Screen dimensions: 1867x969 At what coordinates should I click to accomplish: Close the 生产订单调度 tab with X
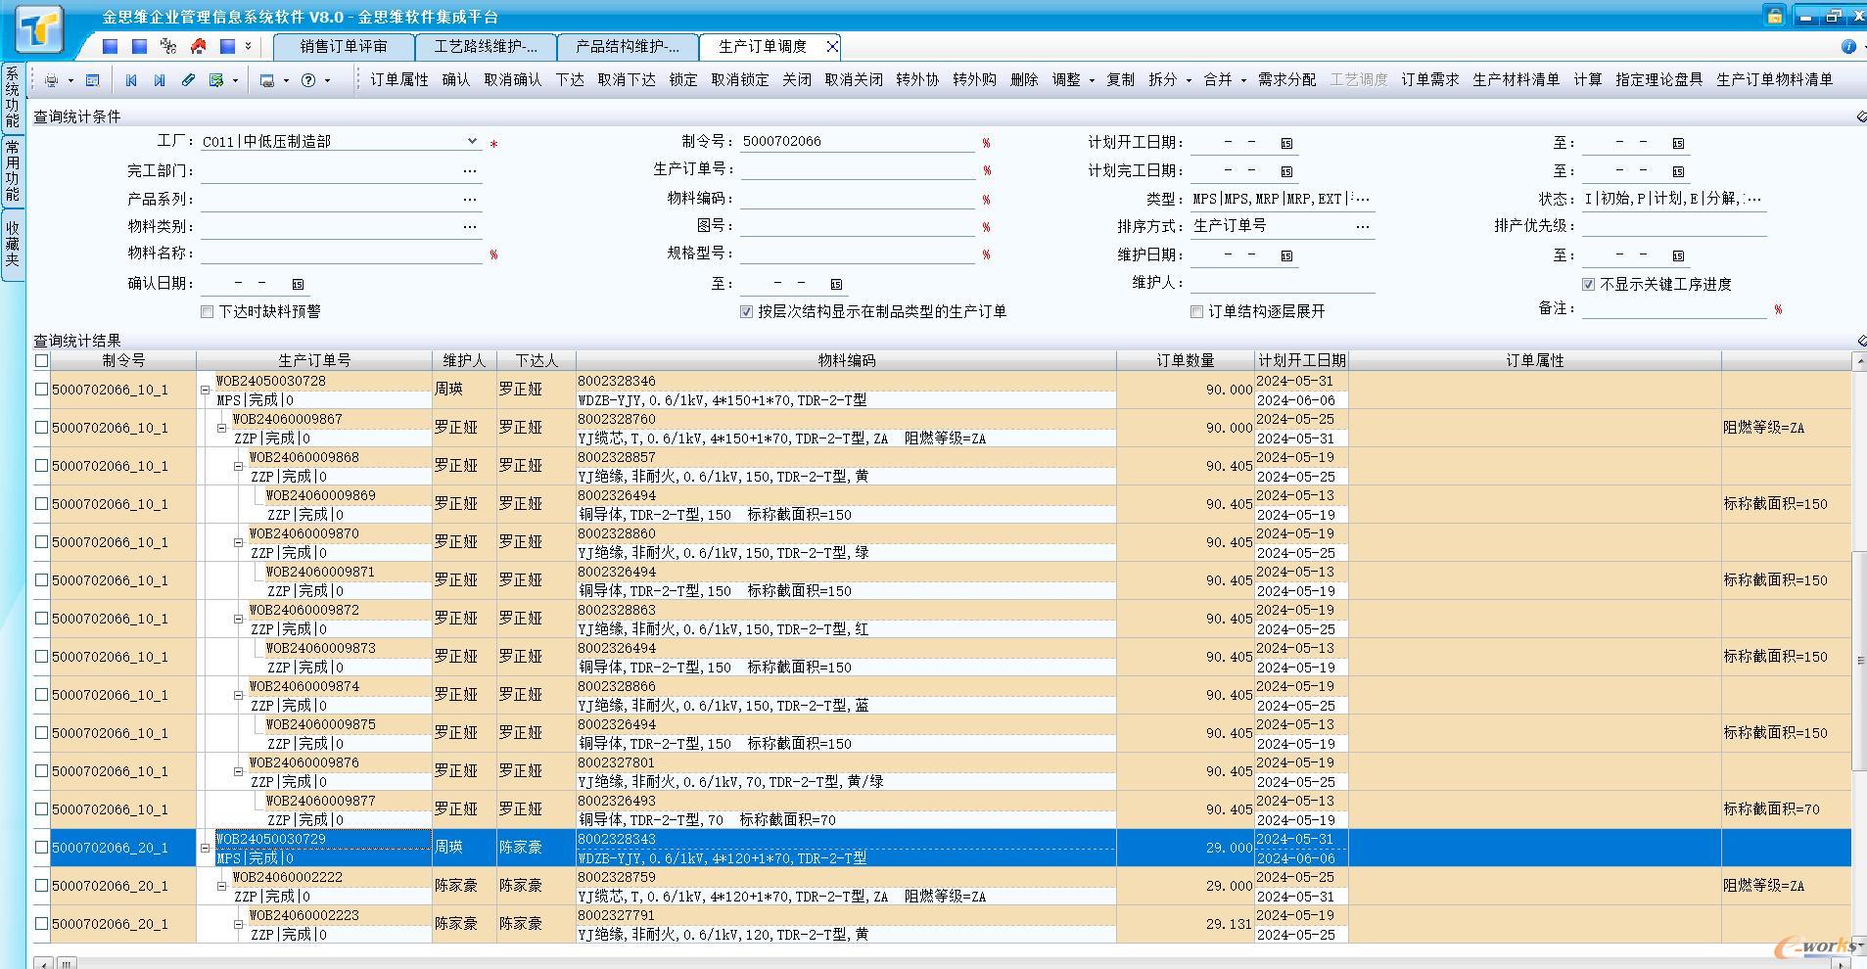[831, 46]
